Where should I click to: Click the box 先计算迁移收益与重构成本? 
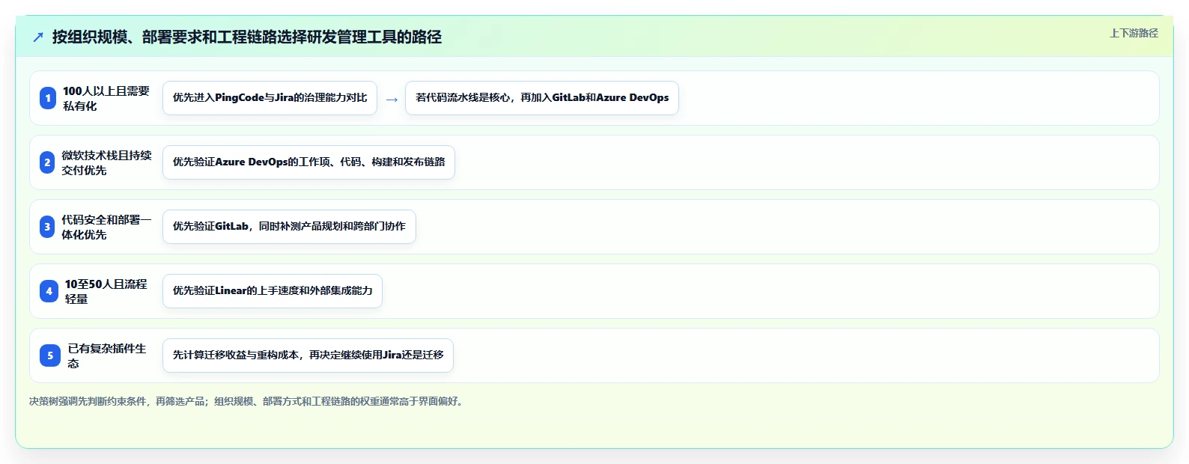(308, 355)
